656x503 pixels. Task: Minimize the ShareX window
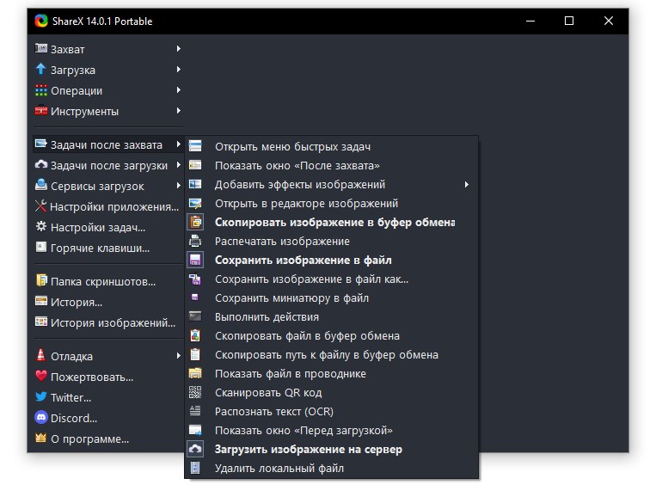pos(530,21)
